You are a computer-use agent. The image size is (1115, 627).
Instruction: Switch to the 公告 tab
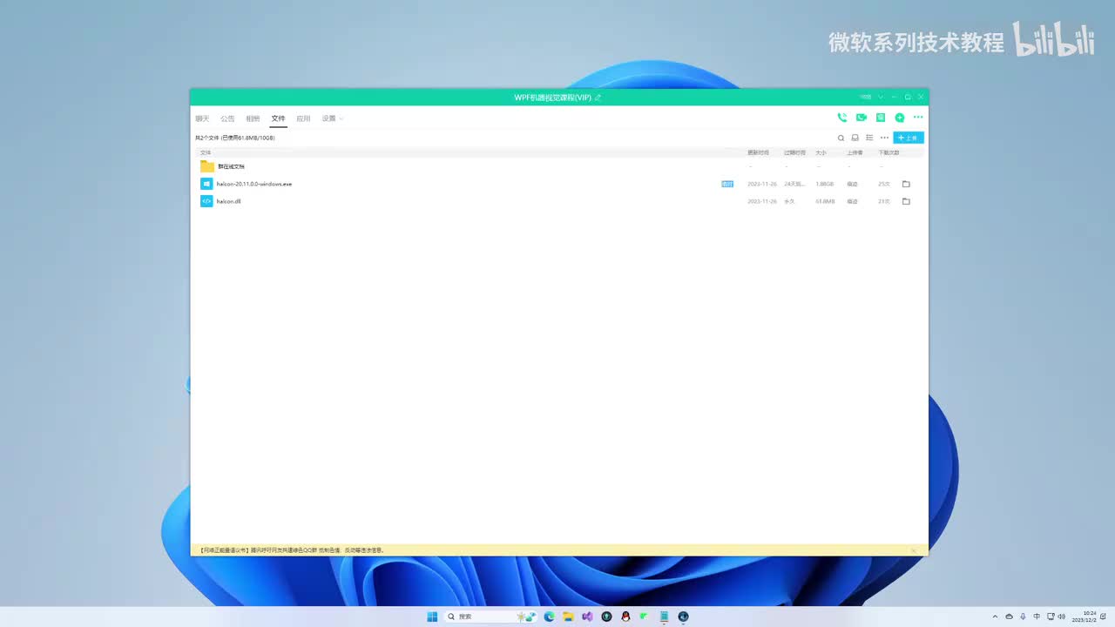pos(227,118)
